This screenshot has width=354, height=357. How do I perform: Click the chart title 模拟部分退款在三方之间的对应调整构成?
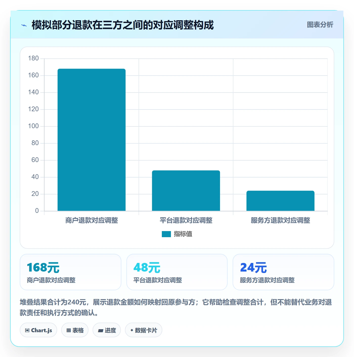[123, 25]
